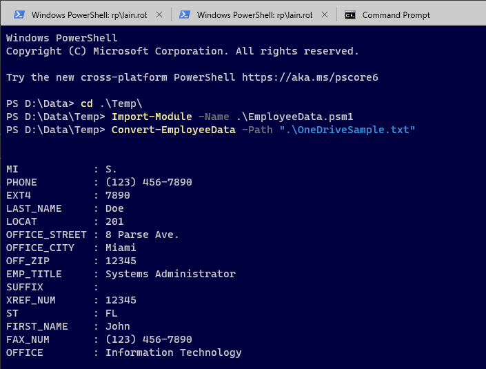Switch to the first Windows PowerShell tab

click(x=84, y=14)
